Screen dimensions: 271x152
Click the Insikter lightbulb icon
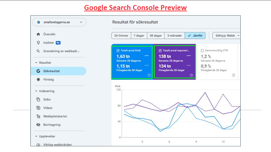(x=38, y=43)
